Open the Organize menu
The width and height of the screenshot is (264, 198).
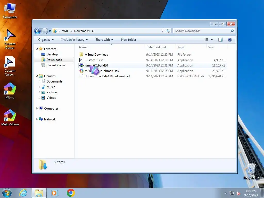click(46, 40)
